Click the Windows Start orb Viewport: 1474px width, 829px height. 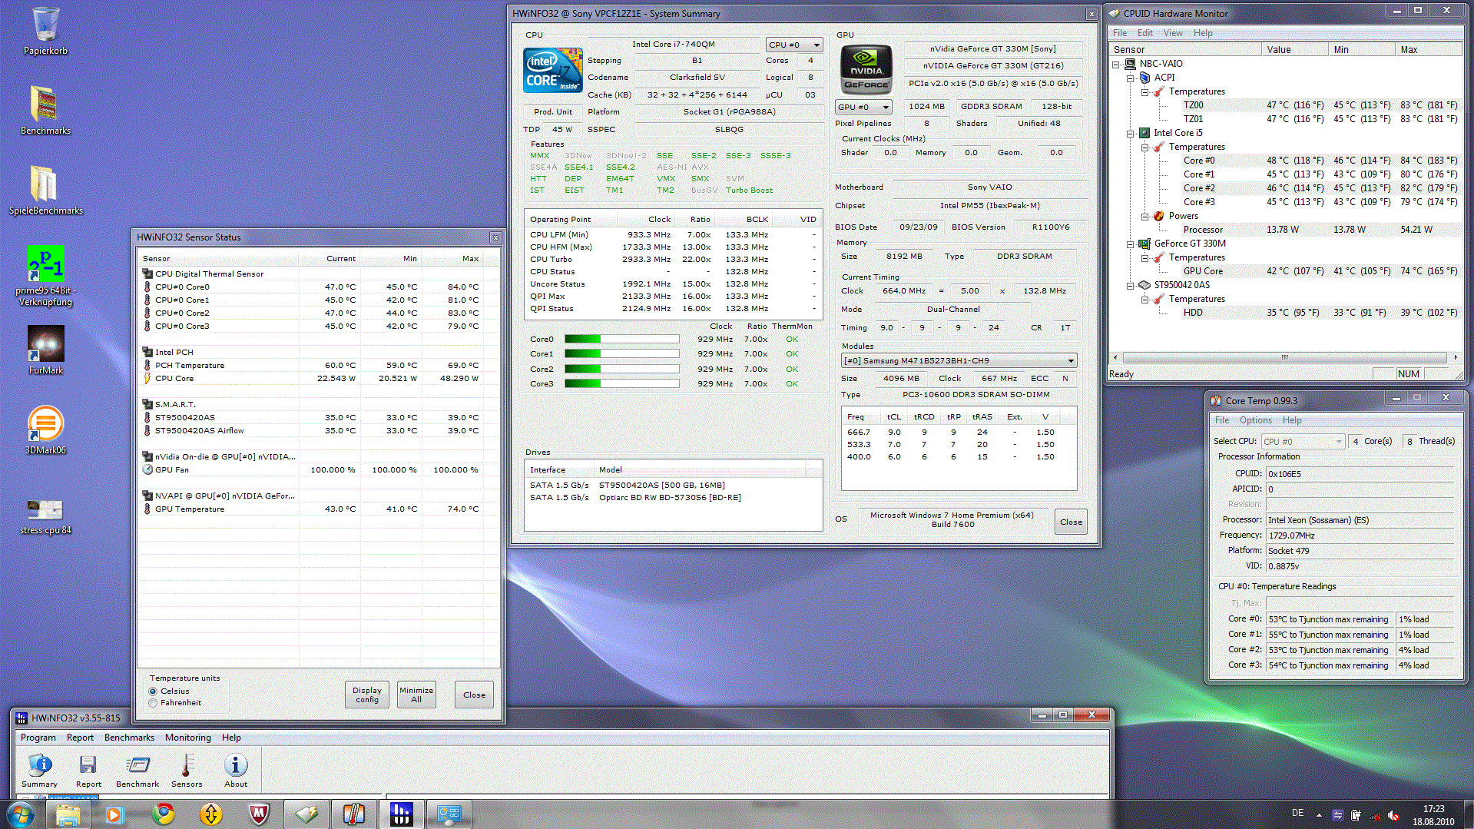(21, 814)
